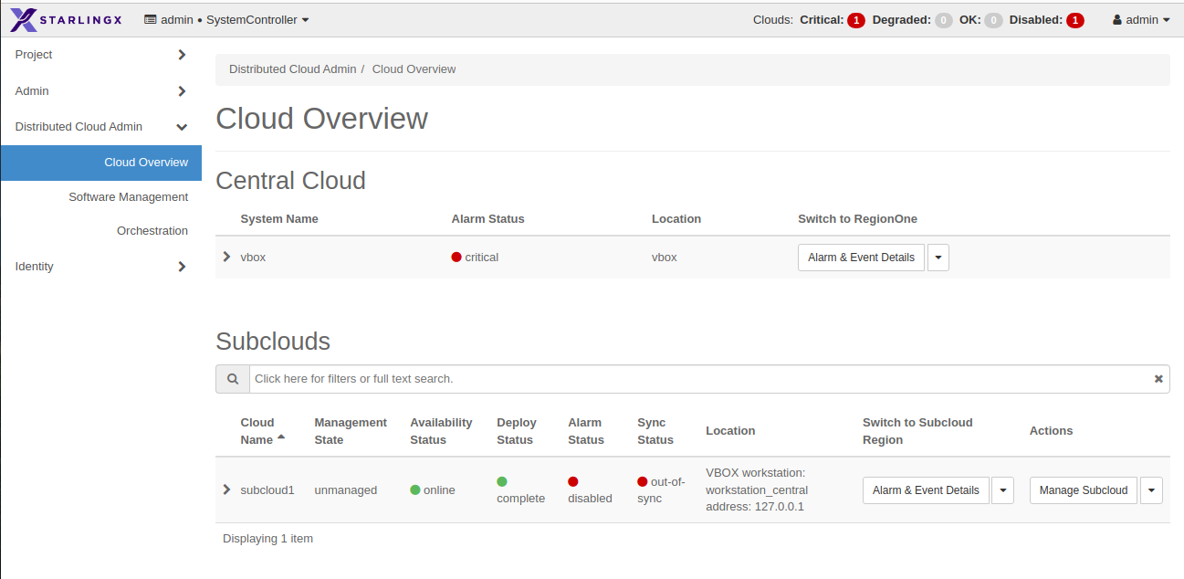Image resolution: width=1184 pixels, height=579 pixels.
Task: Sort by Cloud Name column header
Action: 257,431
